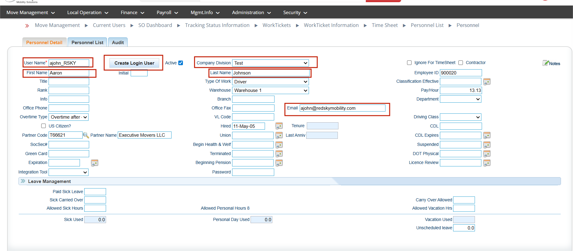Open the Finance menu
The height and width of the screenshot is (251, 573).
132,13
